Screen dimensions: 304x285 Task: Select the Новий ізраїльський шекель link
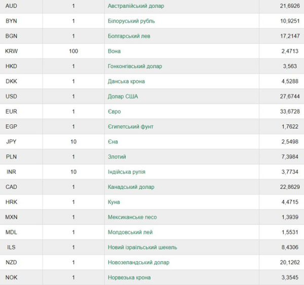click(142, 247)
